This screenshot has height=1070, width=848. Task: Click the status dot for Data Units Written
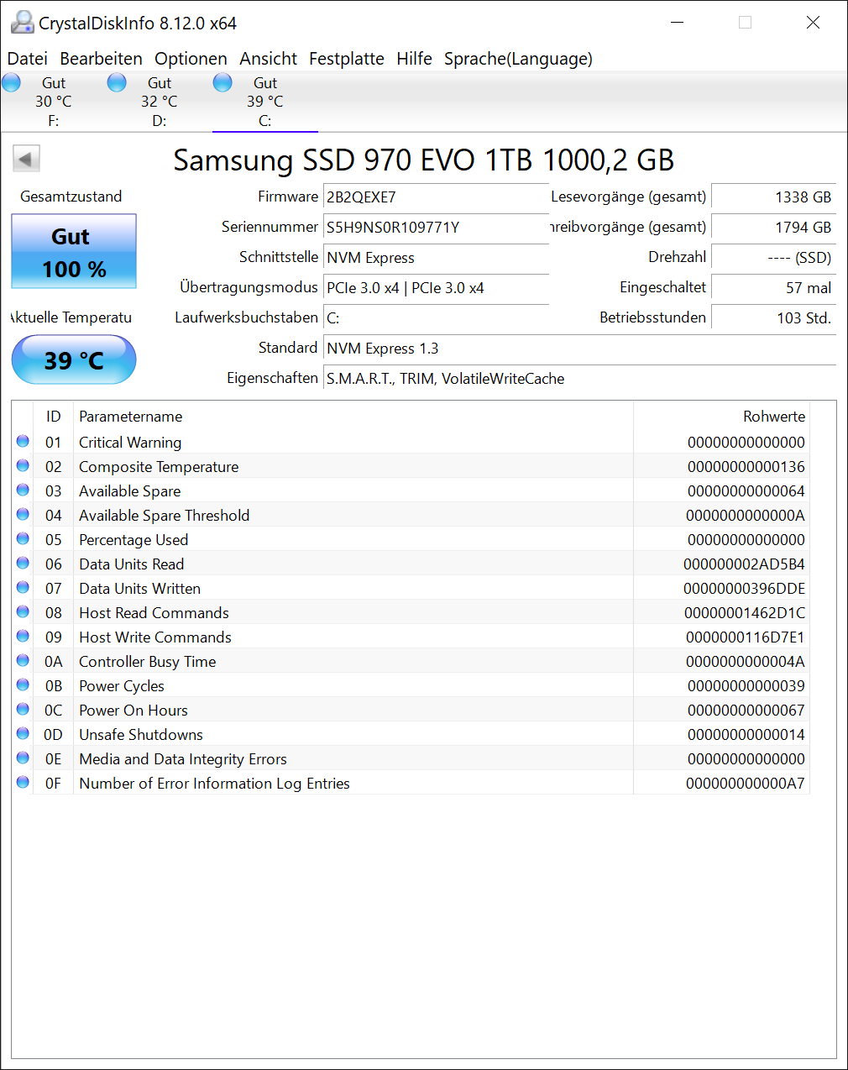[x=23, y=587]
